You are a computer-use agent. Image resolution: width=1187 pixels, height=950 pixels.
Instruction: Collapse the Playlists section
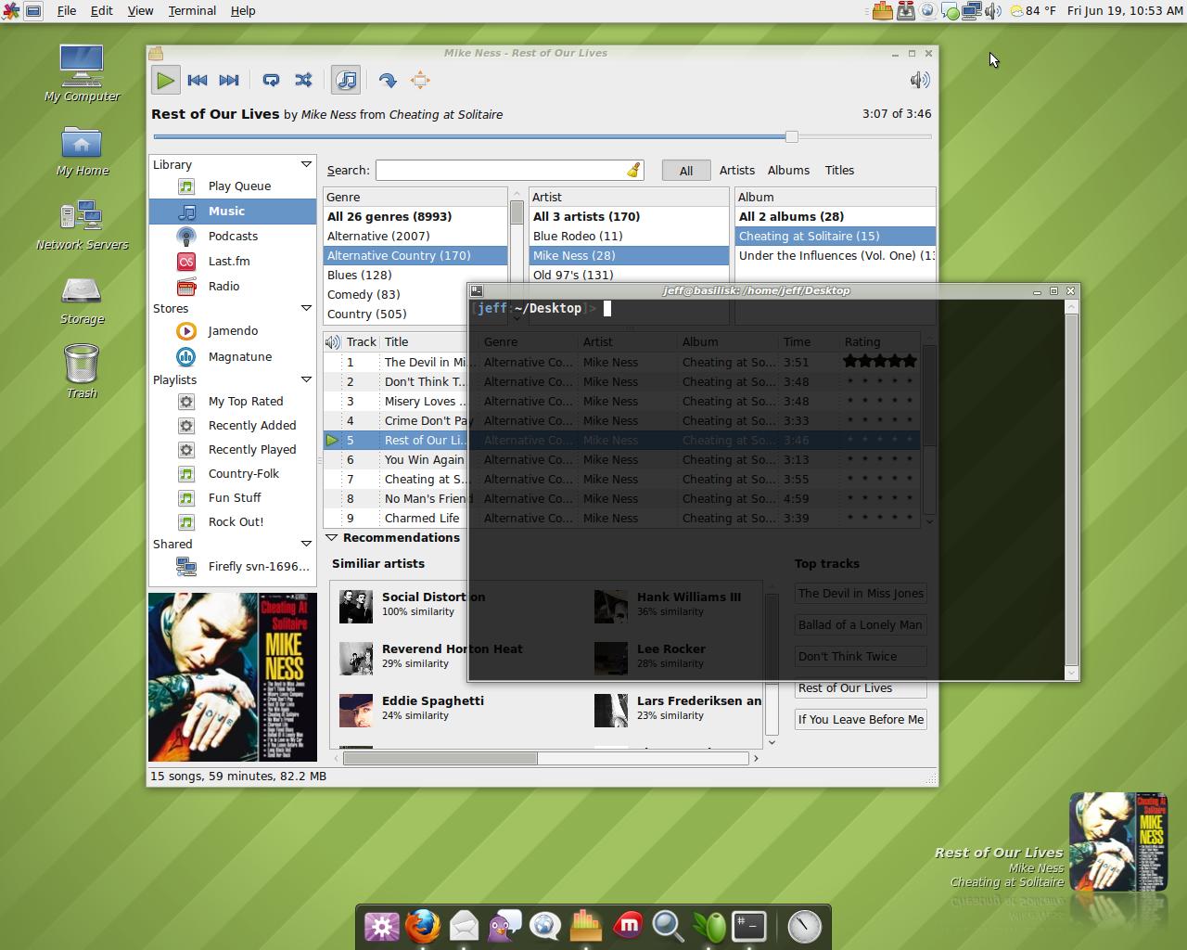coord(306,379)
